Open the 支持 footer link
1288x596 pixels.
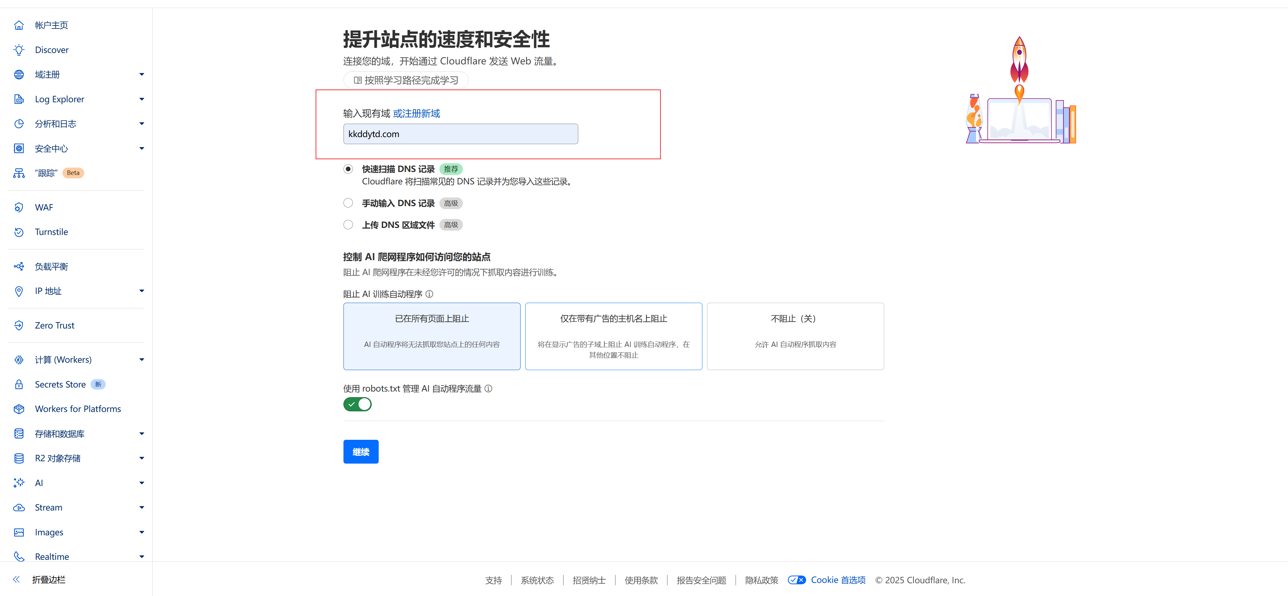493,580
